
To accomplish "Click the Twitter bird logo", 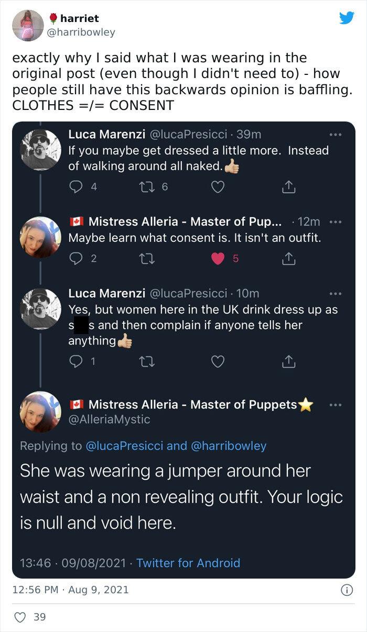I will click(x=347, y=18).
